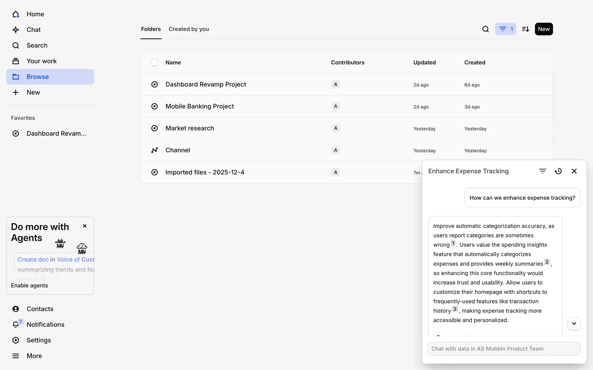
Task: Click the black New button
Action: 544,29
